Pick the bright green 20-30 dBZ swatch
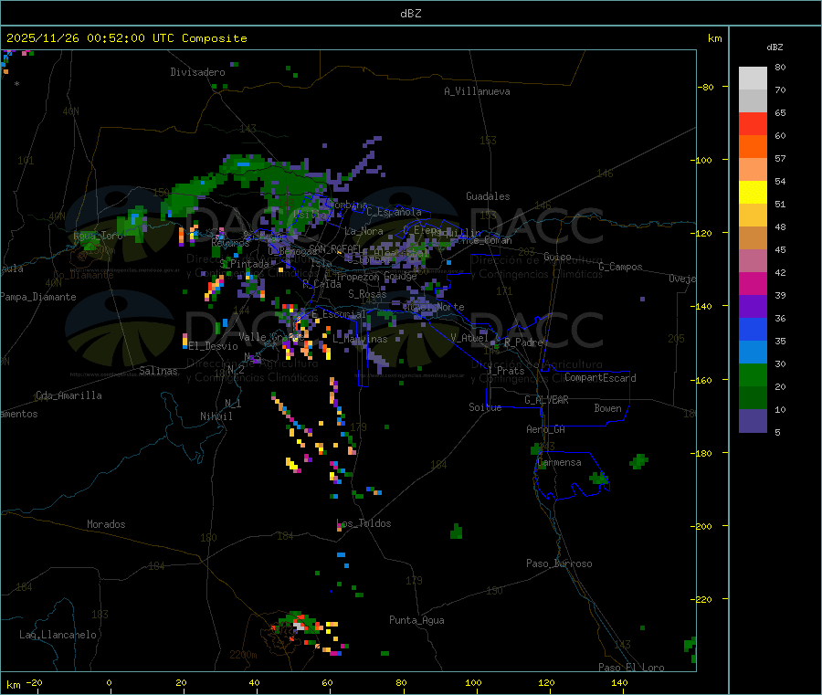 click(x=753, y=374)
